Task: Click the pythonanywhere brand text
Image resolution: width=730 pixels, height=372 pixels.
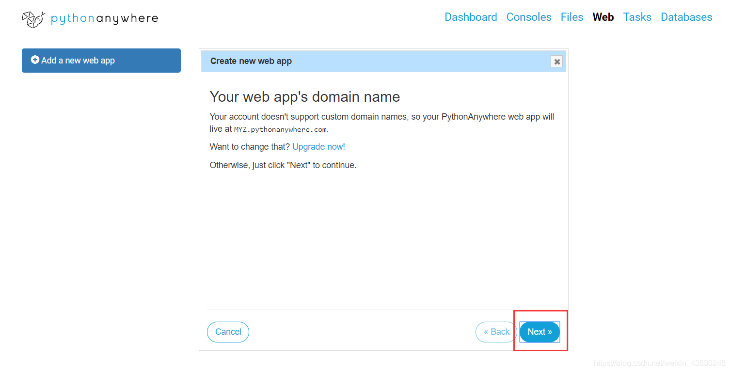Action: click(105, 19)
